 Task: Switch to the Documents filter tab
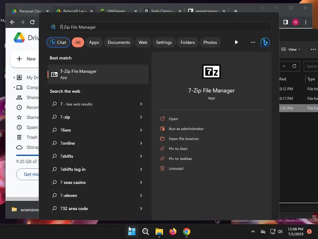point(119,42)
